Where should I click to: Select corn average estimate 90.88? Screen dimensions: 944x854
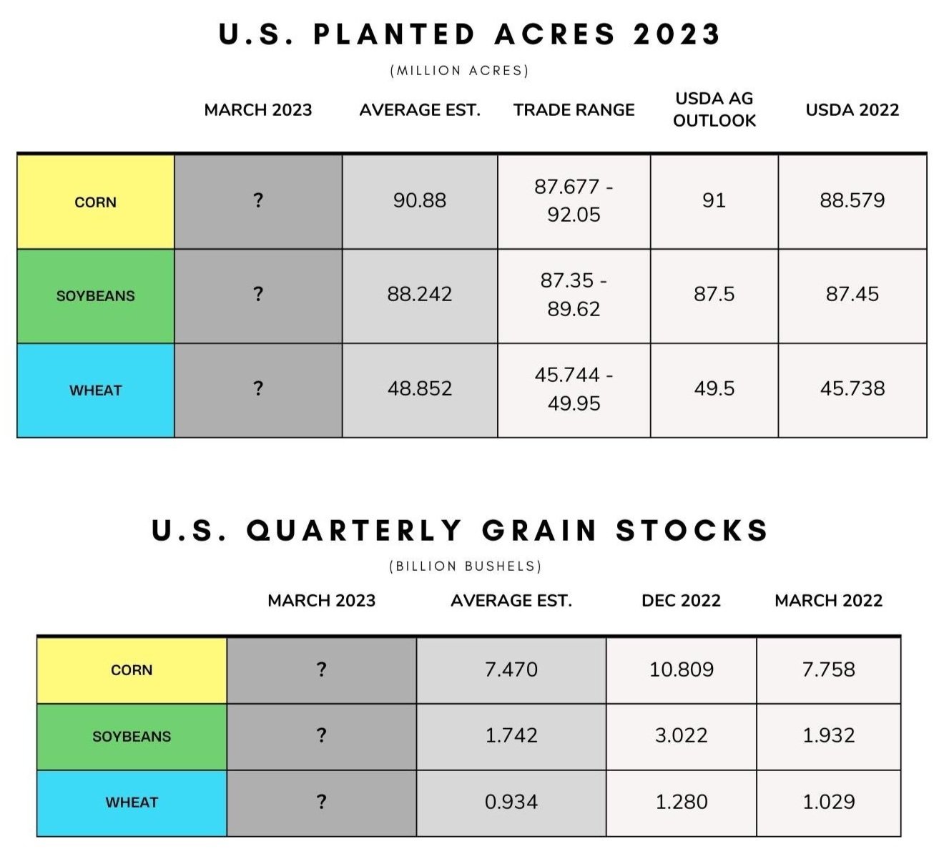(x=420, y=200)
